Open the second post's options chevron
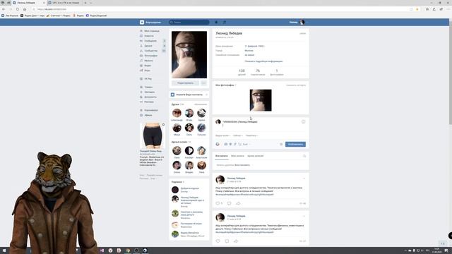Viewport: 452px width, 254px height. click(304, 217)
